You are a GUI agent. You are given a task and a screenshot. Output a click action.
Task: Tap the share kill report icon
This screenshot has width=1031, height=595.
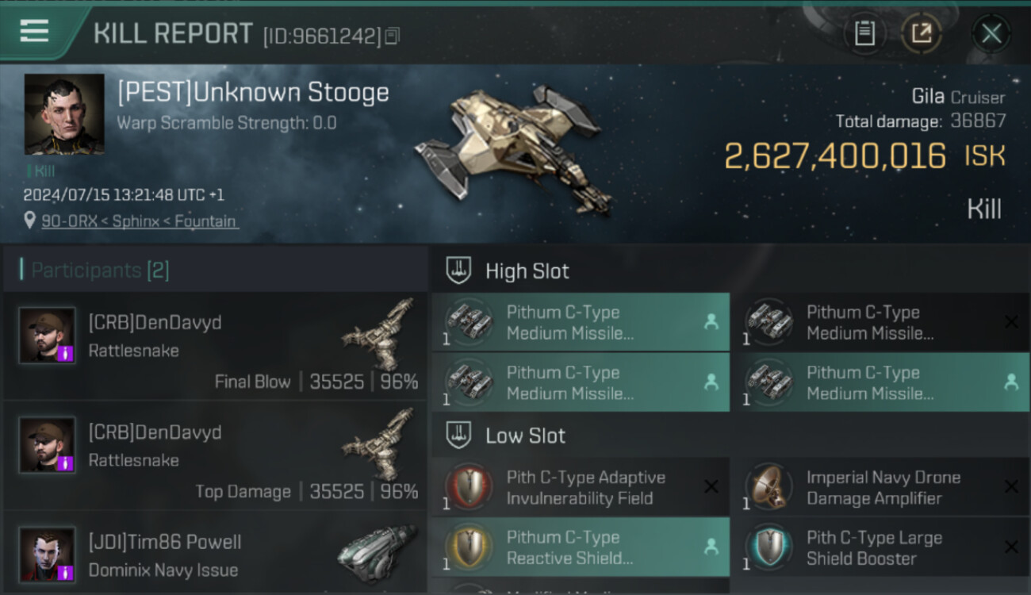pyautogui.click(x=922, y=33)
